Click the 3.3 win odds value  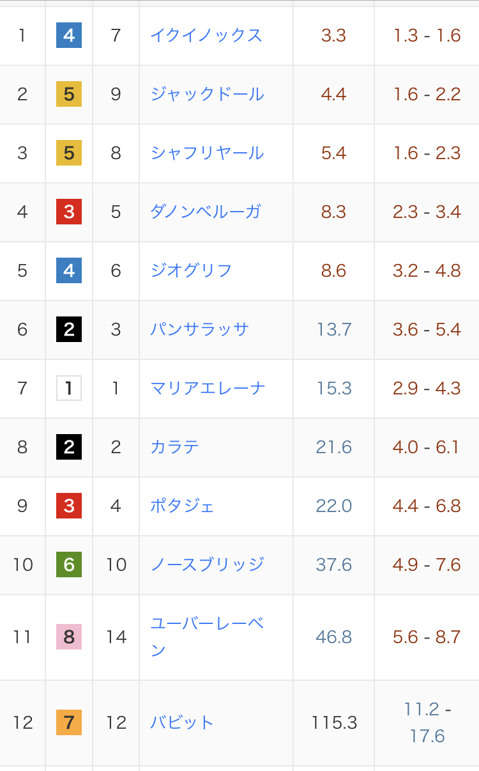click(333, 35)
